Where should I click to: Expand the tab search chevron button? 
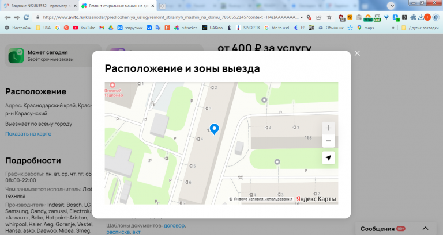(391, 6)
